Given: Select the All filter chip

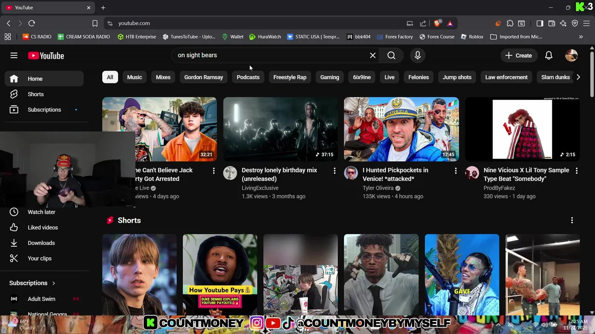Looking at the screenshot, I should tap(110, 77).
